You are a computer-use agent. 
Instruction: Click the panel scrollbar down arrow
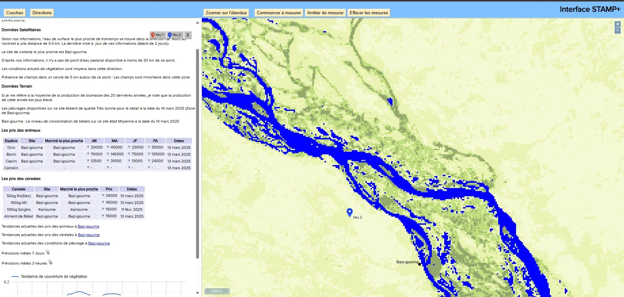pos(197,293)
